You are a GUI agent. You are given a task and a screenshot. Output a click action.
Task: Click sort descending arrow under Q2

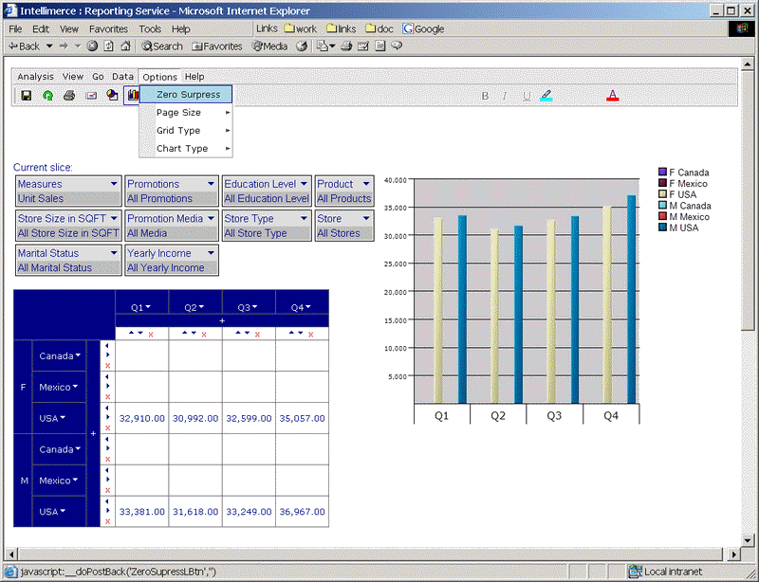(x=194, y=333)
